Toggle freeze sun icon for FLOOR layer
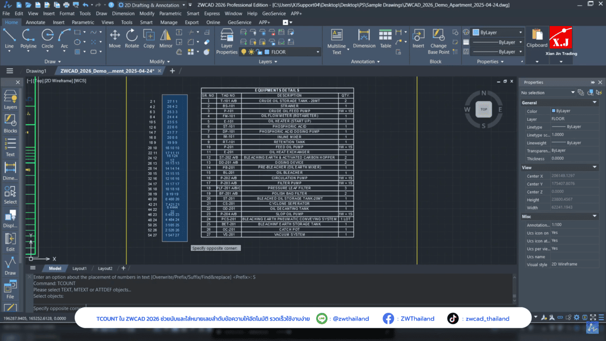The image size is (606, 341). coord(251,52)
